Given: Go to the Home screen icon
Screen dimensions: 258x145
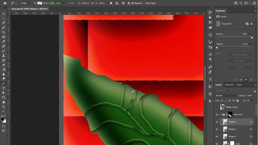Looking at the screenshot, I should pos(5,3).
